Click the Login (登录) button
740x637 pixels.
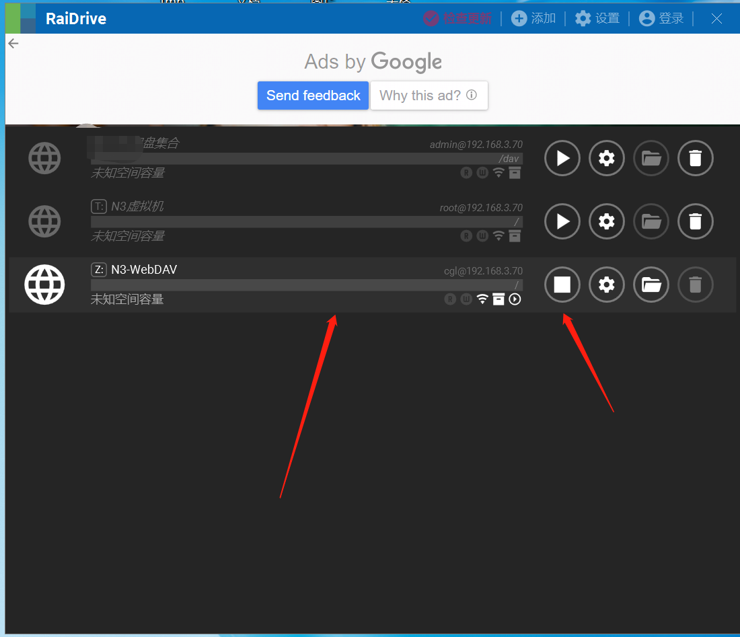pos(661,18)
